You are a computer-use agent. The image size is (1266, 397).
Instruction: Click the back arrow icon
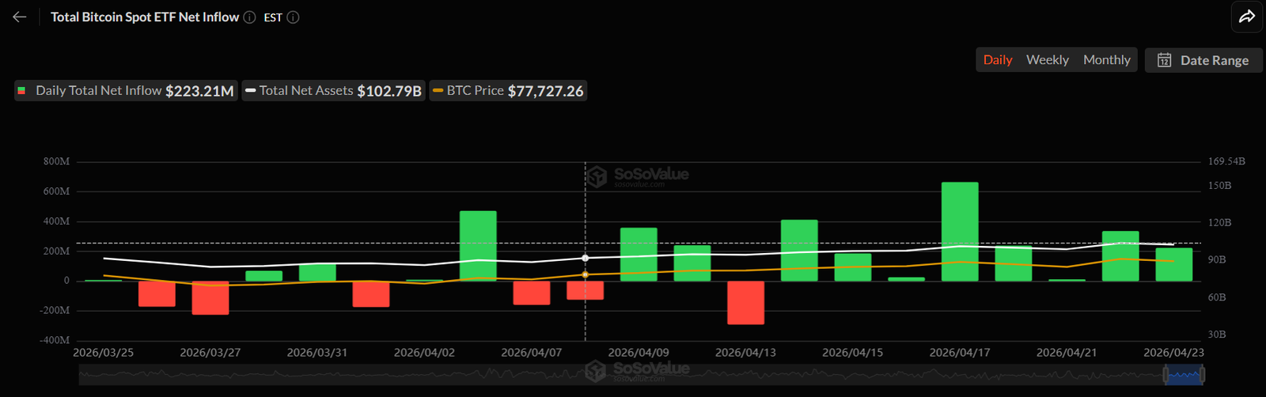pyautogui.click(x=20, y=17)
